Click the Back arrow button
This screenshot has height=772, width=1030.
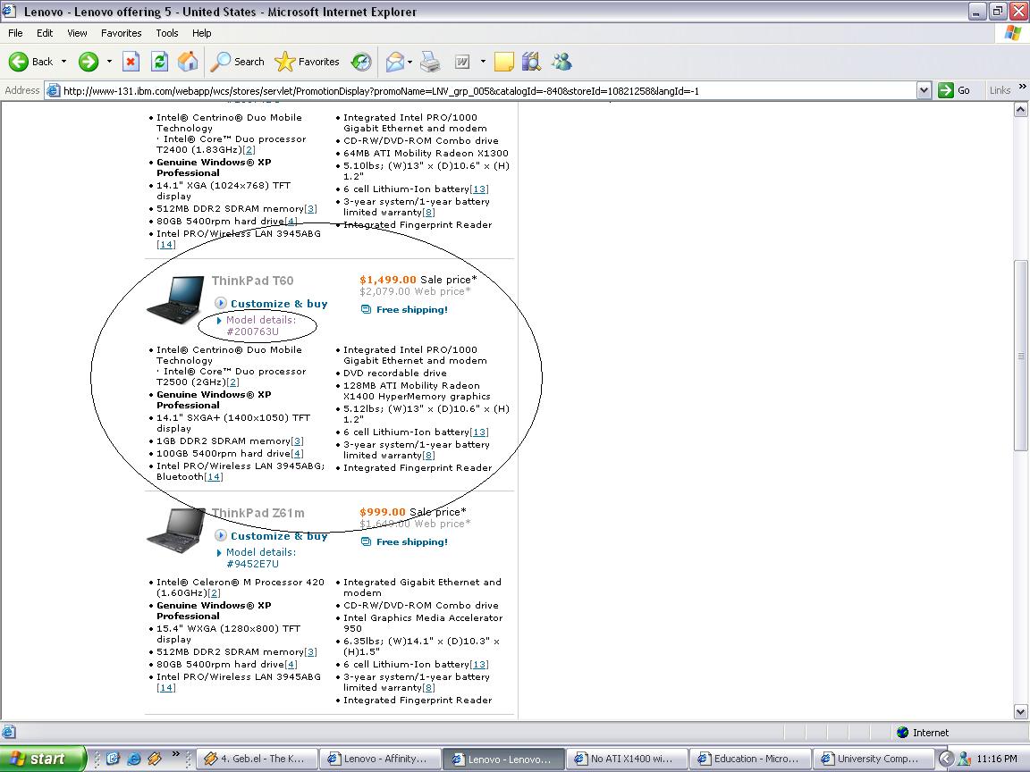(30, 62)
